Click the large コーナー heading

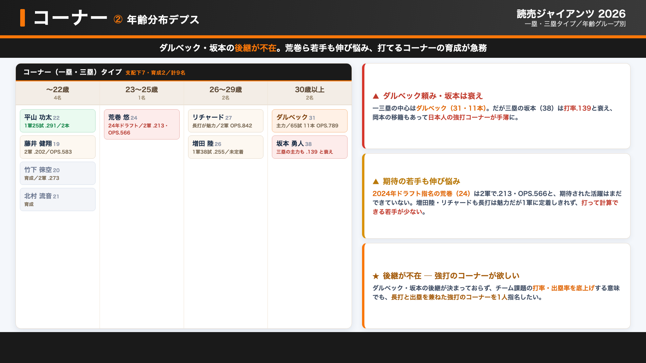click(70, 17)
